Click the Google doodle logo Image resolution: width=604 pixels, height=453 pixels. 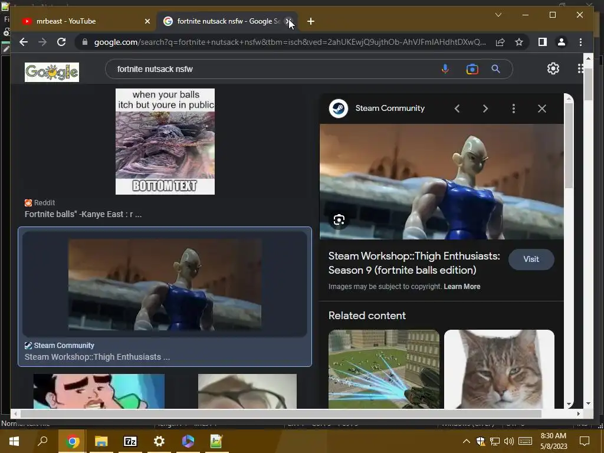point(52,72)
